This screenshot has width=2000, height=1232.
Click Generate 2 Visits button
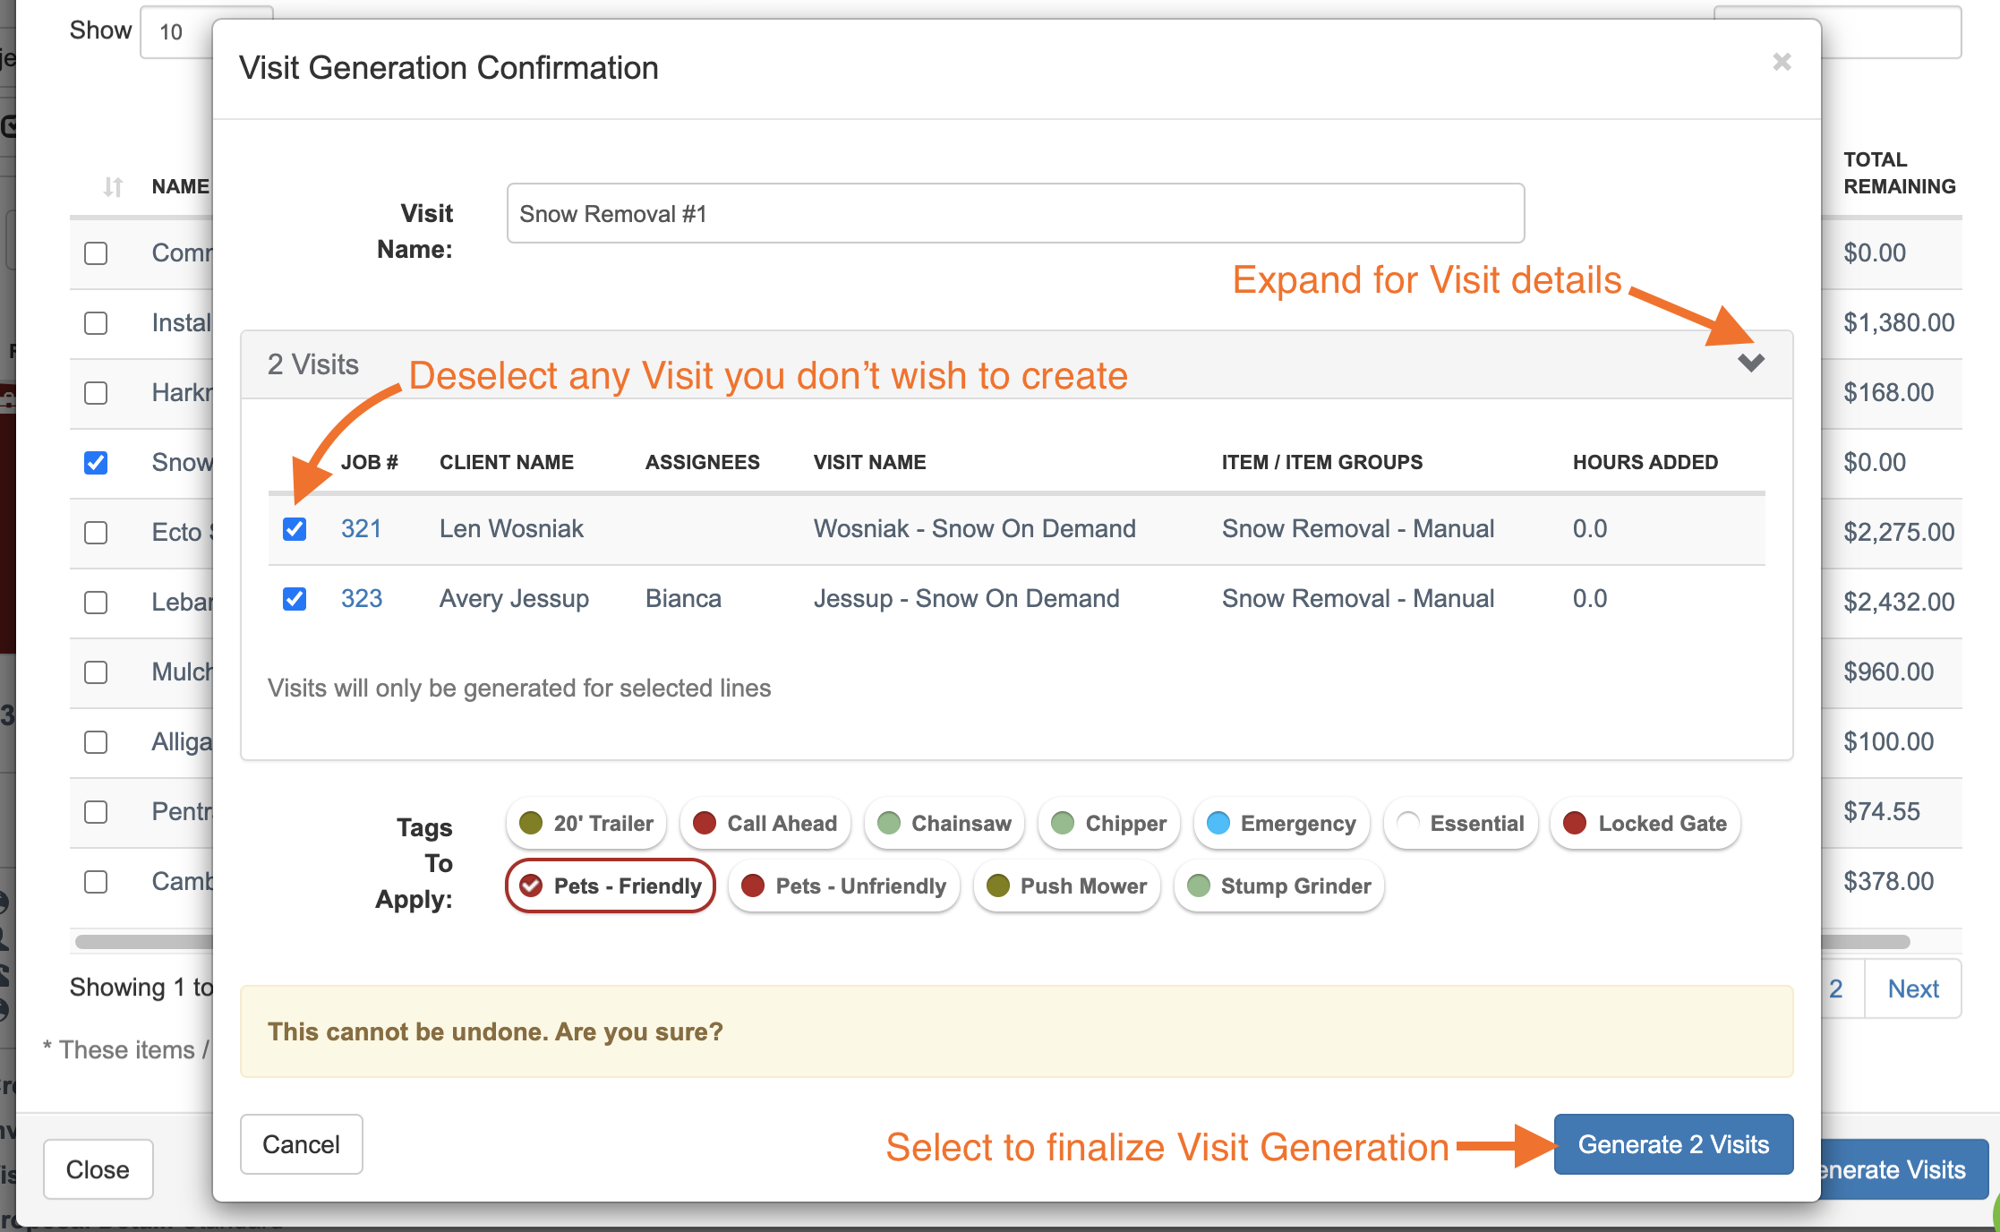click(x=1672, y=1144)
